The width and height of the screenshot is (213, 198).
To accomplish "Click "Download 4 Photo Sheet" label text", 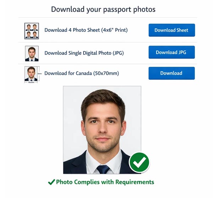I will [86, 30].
